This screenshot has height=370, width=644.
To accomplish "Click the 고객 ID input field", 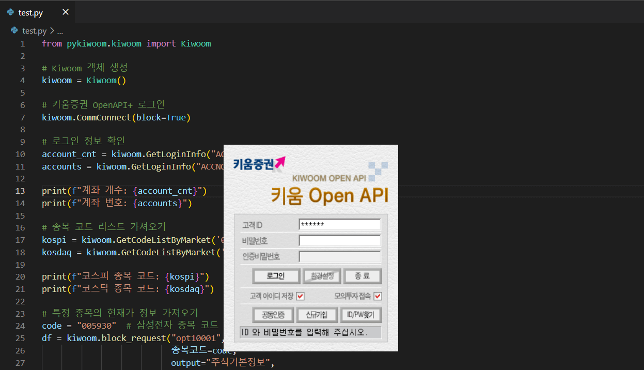I will click(x=339, y=225).
